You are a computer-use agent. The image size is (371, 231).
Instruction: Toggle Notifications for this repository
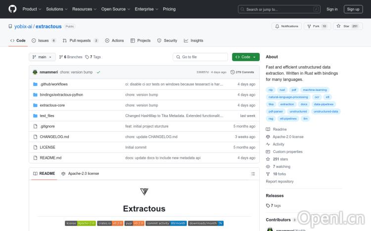pyautogui.click(x=287, y=26)
